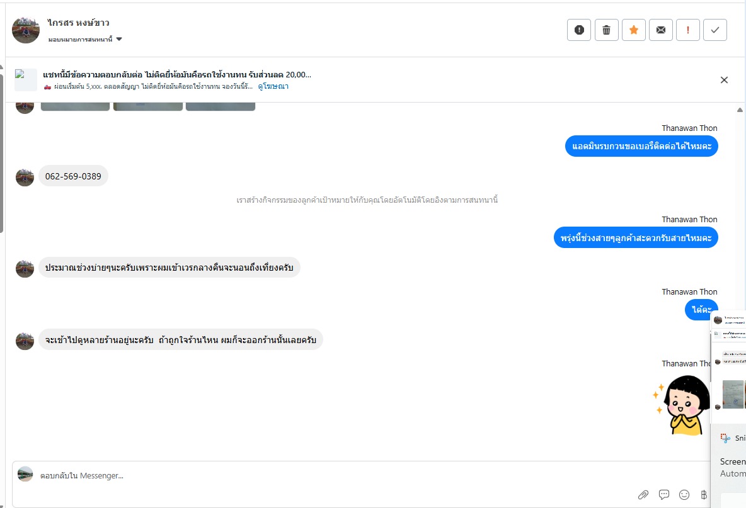This screenshot has height=508, width=746.
Task: Click the phone number 062-569-0389 message
Action: point(73,176)
